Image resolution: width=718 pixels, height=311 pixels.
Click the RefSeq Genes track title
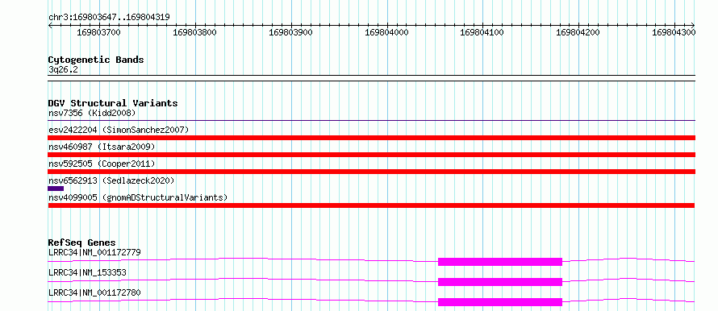(x=82, y=243)
